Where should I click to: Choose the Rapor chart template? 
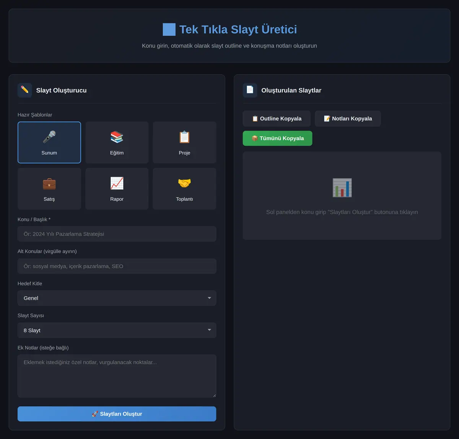(117, 189)
